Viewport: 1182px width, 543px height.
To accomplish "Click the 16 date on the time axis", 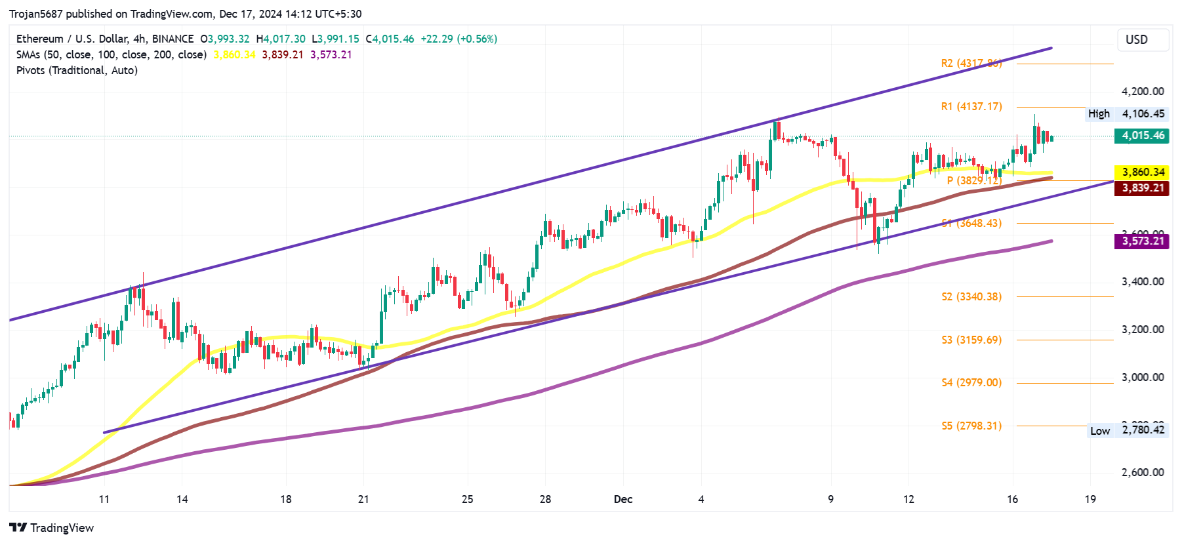I will (x=1013, y=499).
